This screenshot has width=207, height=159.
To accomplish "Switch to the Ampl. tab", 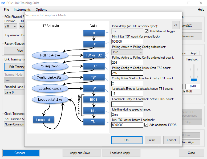I will [194, 53].
